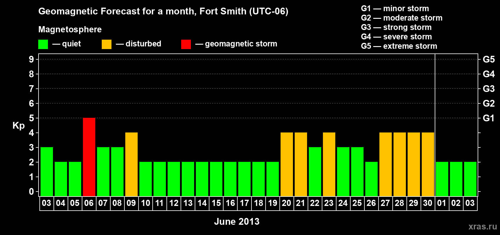Click the chart title Geomagnetic Forecast text

pyautogui.click(x=163, y=11)
